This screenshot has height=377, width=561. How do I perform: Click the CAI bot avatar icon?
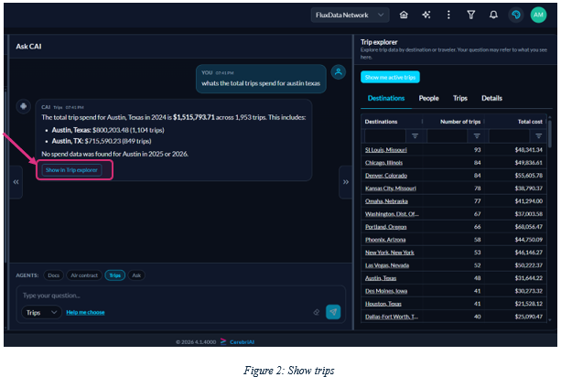(23, 106)
